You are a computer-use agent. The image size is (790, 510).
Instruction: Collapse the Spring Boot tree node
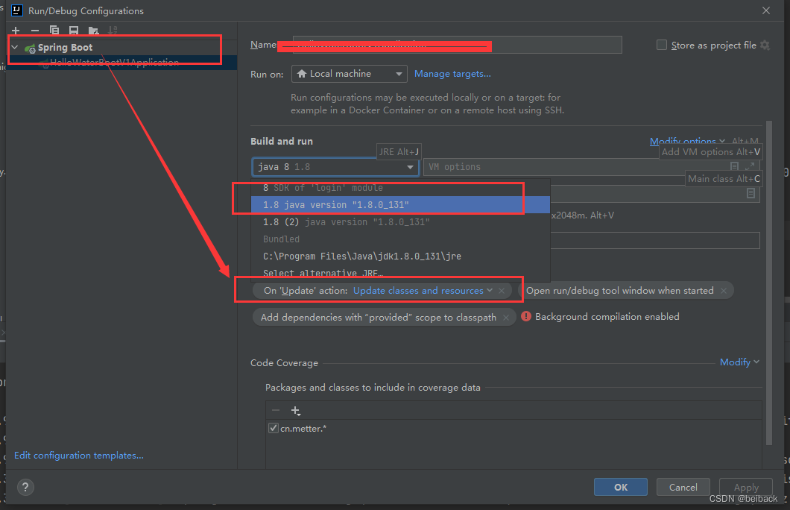[x=15, y=48]
